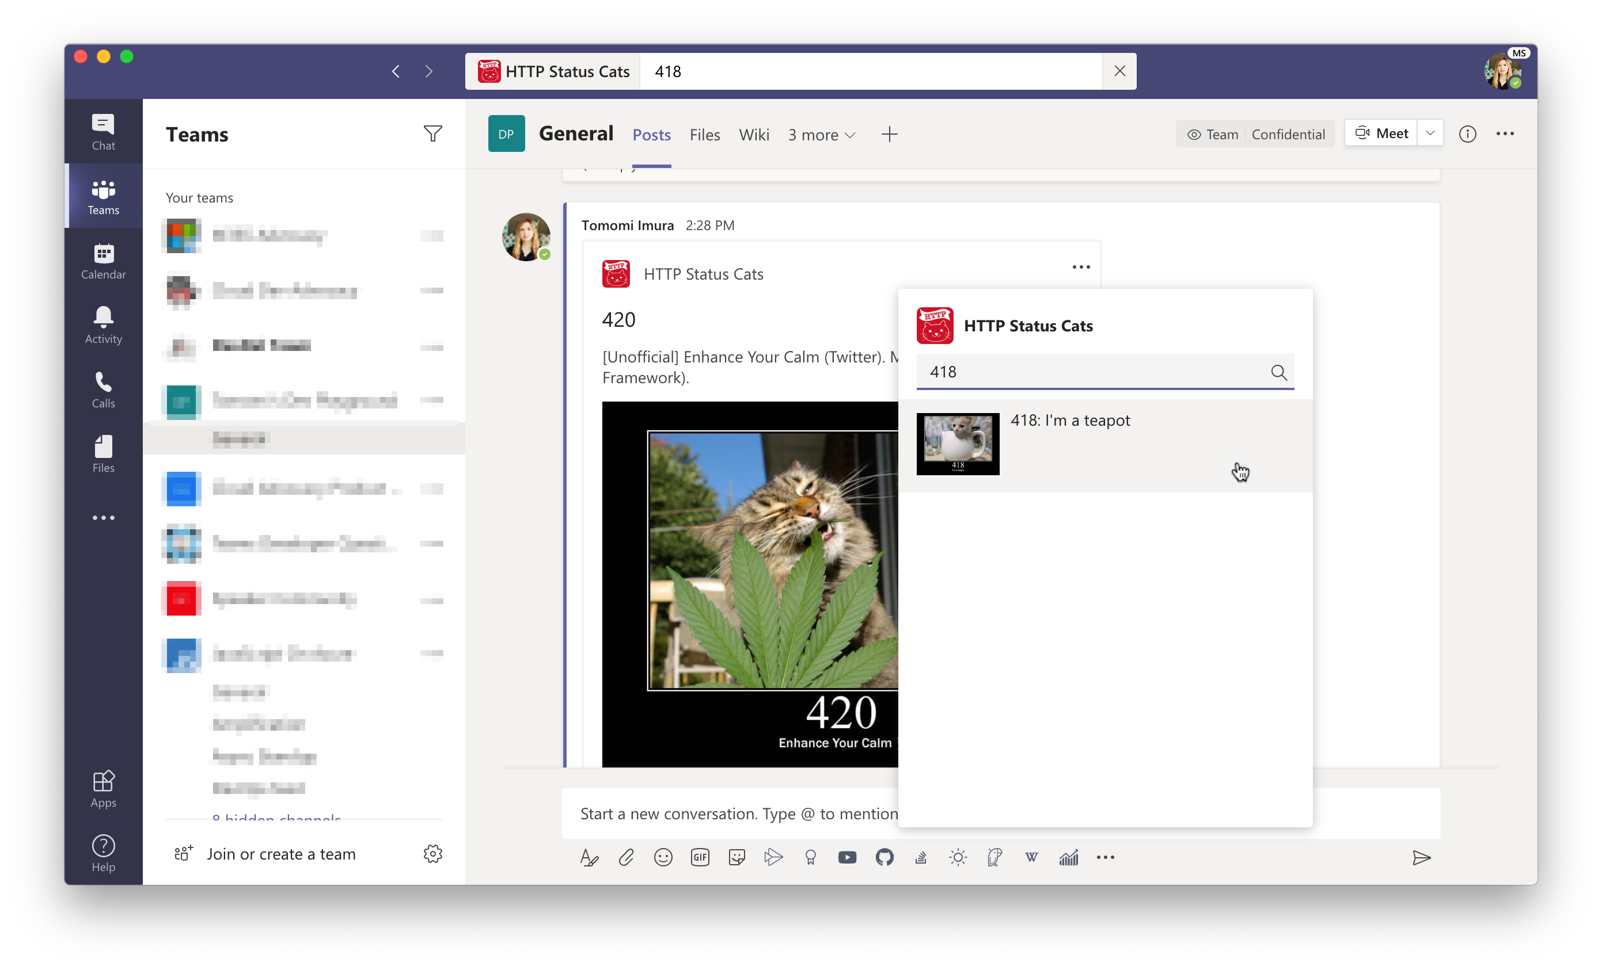
Task: Open the GitHub messaging extension
Action: 884,858
